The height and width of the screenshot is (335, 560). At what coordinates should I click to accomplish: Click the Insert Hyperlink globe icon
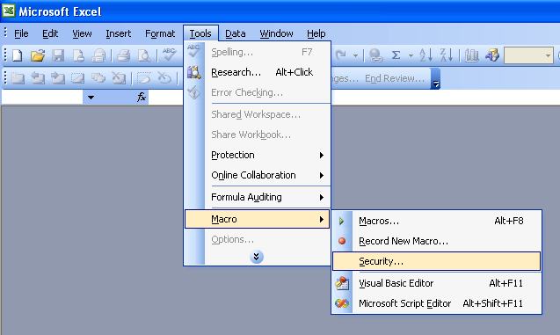376,55
